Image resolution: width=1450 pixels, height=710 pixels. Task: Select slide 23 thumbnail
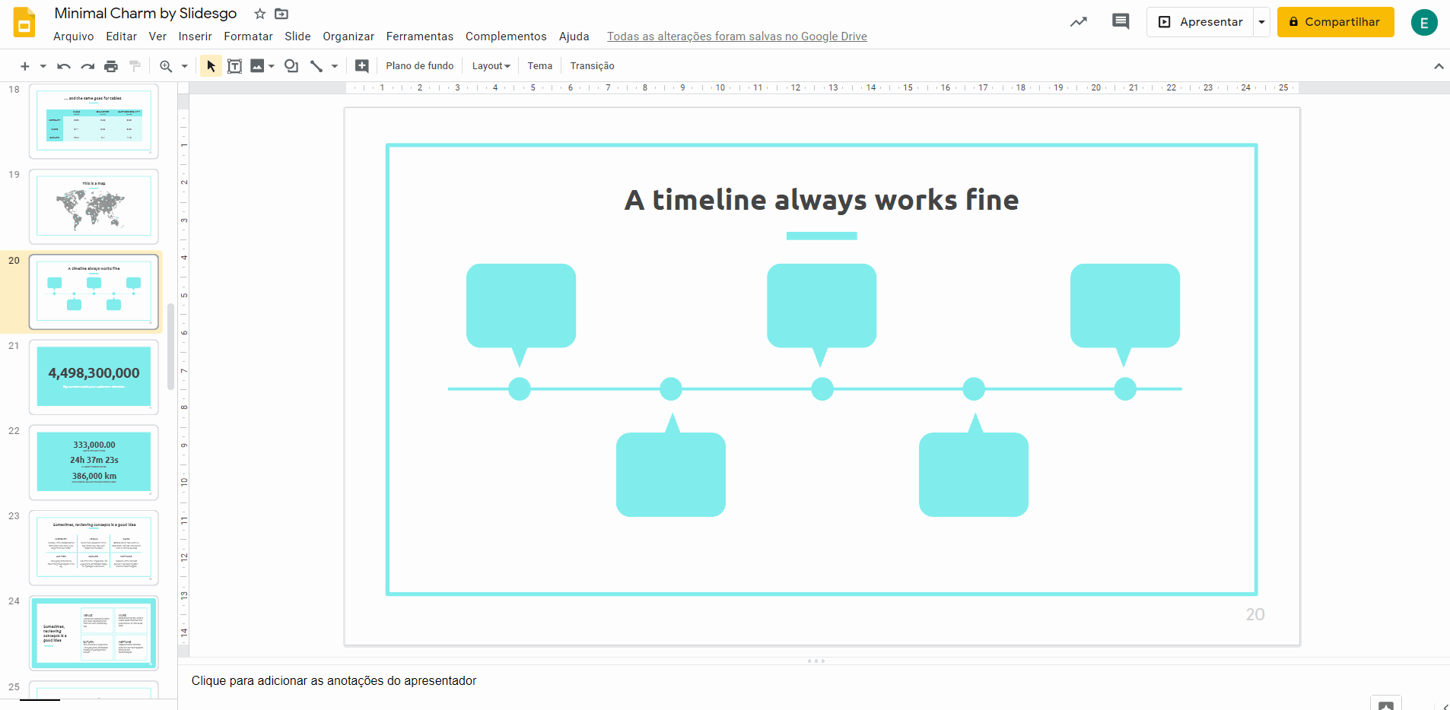tap(94, 547)
